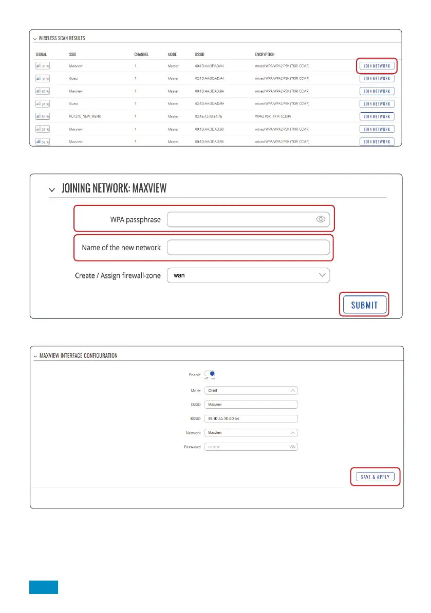The image size is (431, 613).
Task: Open the Network dropdown set to Maxview
Action: (x=251, y=433)
